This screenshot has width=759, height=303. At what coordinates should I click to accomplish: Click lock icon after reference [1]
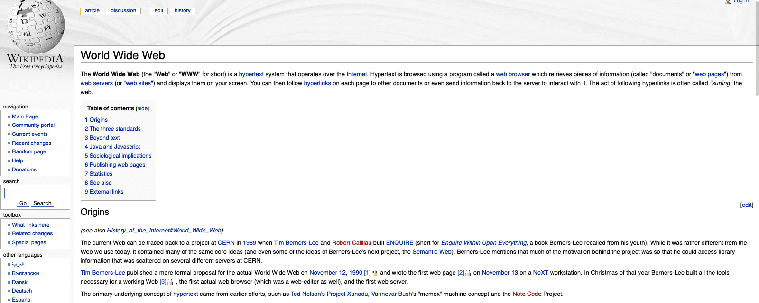point(375,273)
